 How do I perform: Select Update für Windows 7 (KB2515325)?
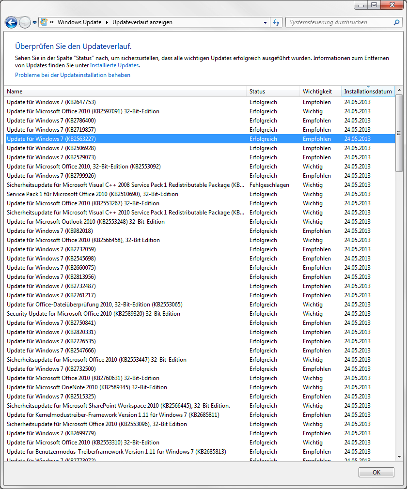coord(201,397)
